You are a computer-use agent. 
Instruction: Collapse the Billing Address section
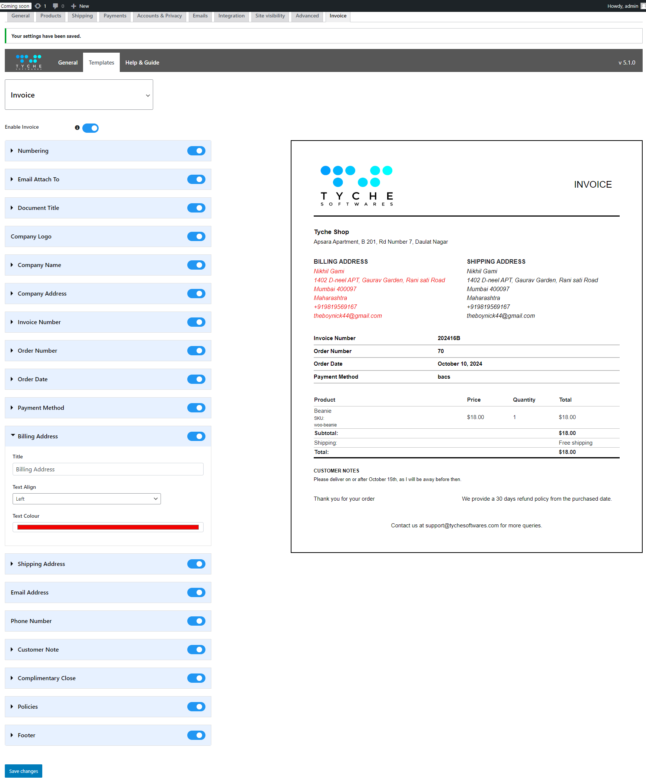tap(13, 436)
